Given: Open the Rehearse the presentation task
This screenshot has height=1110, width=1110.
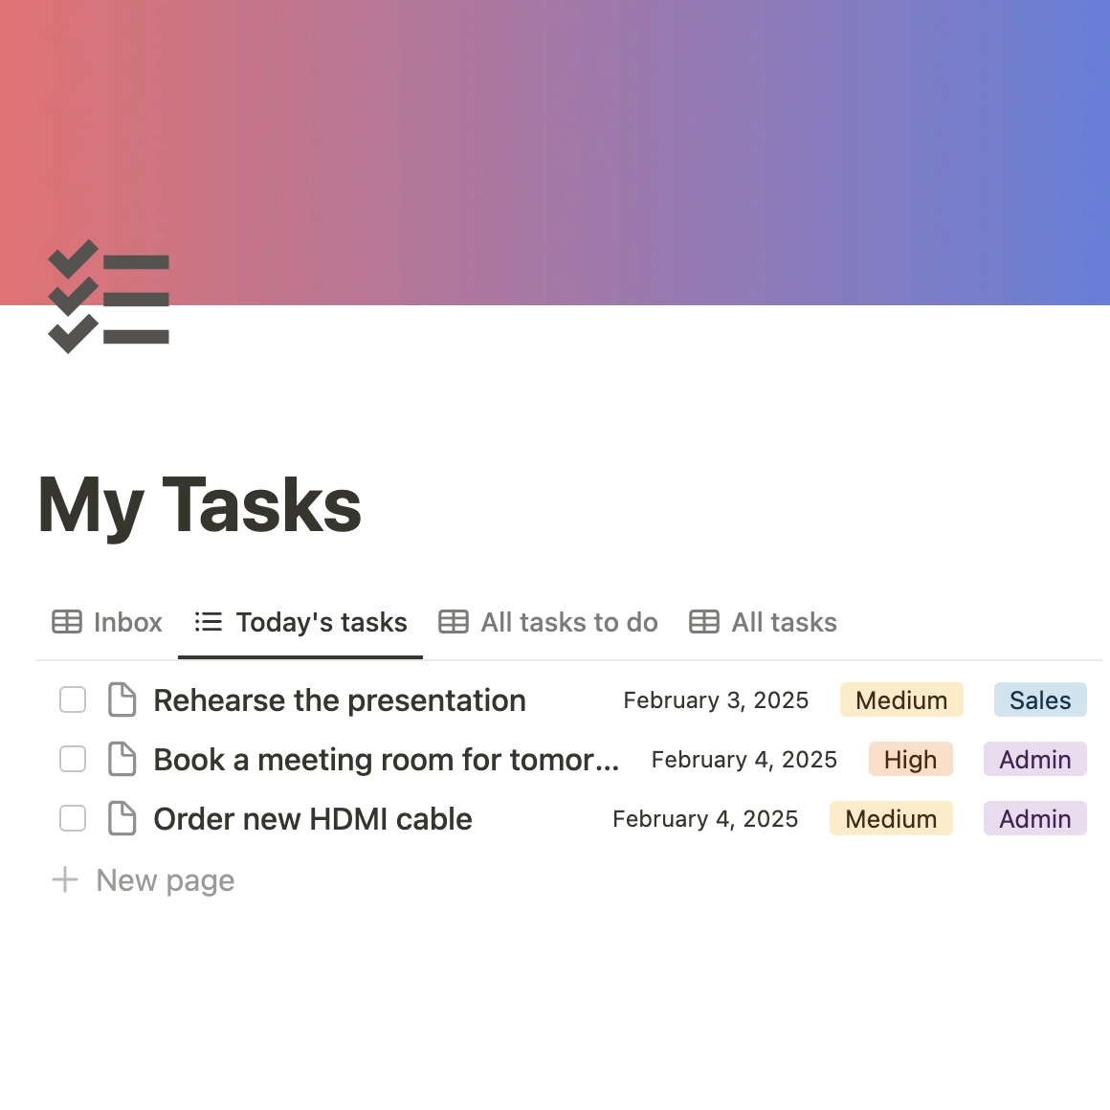Looking at the screenshot, I should (340, 700).
